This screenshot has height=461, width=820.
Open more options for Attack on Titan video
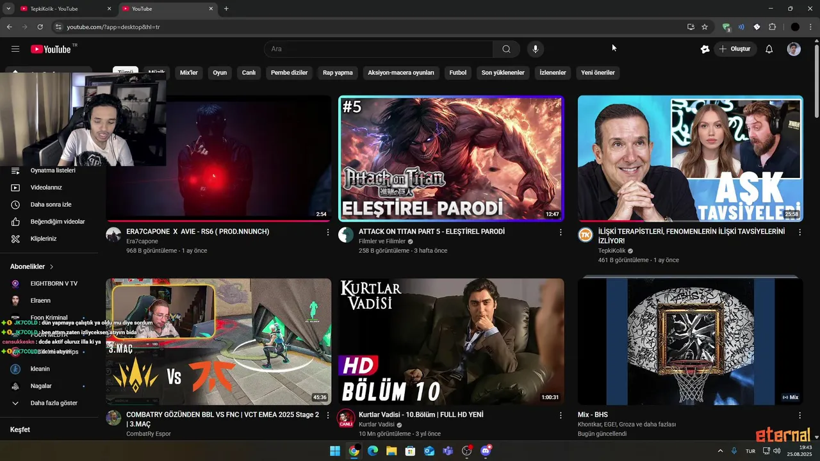(561, 232)
